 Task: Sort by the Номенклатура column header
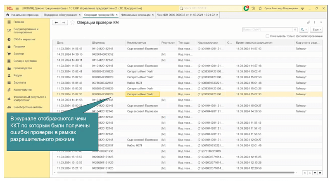coord(142,42)
